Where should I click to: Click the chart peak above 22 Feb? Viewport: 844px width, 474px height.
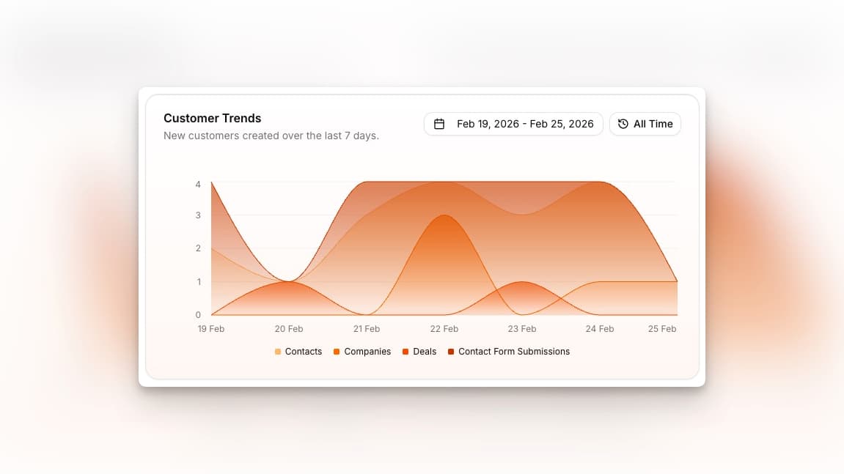444,216
